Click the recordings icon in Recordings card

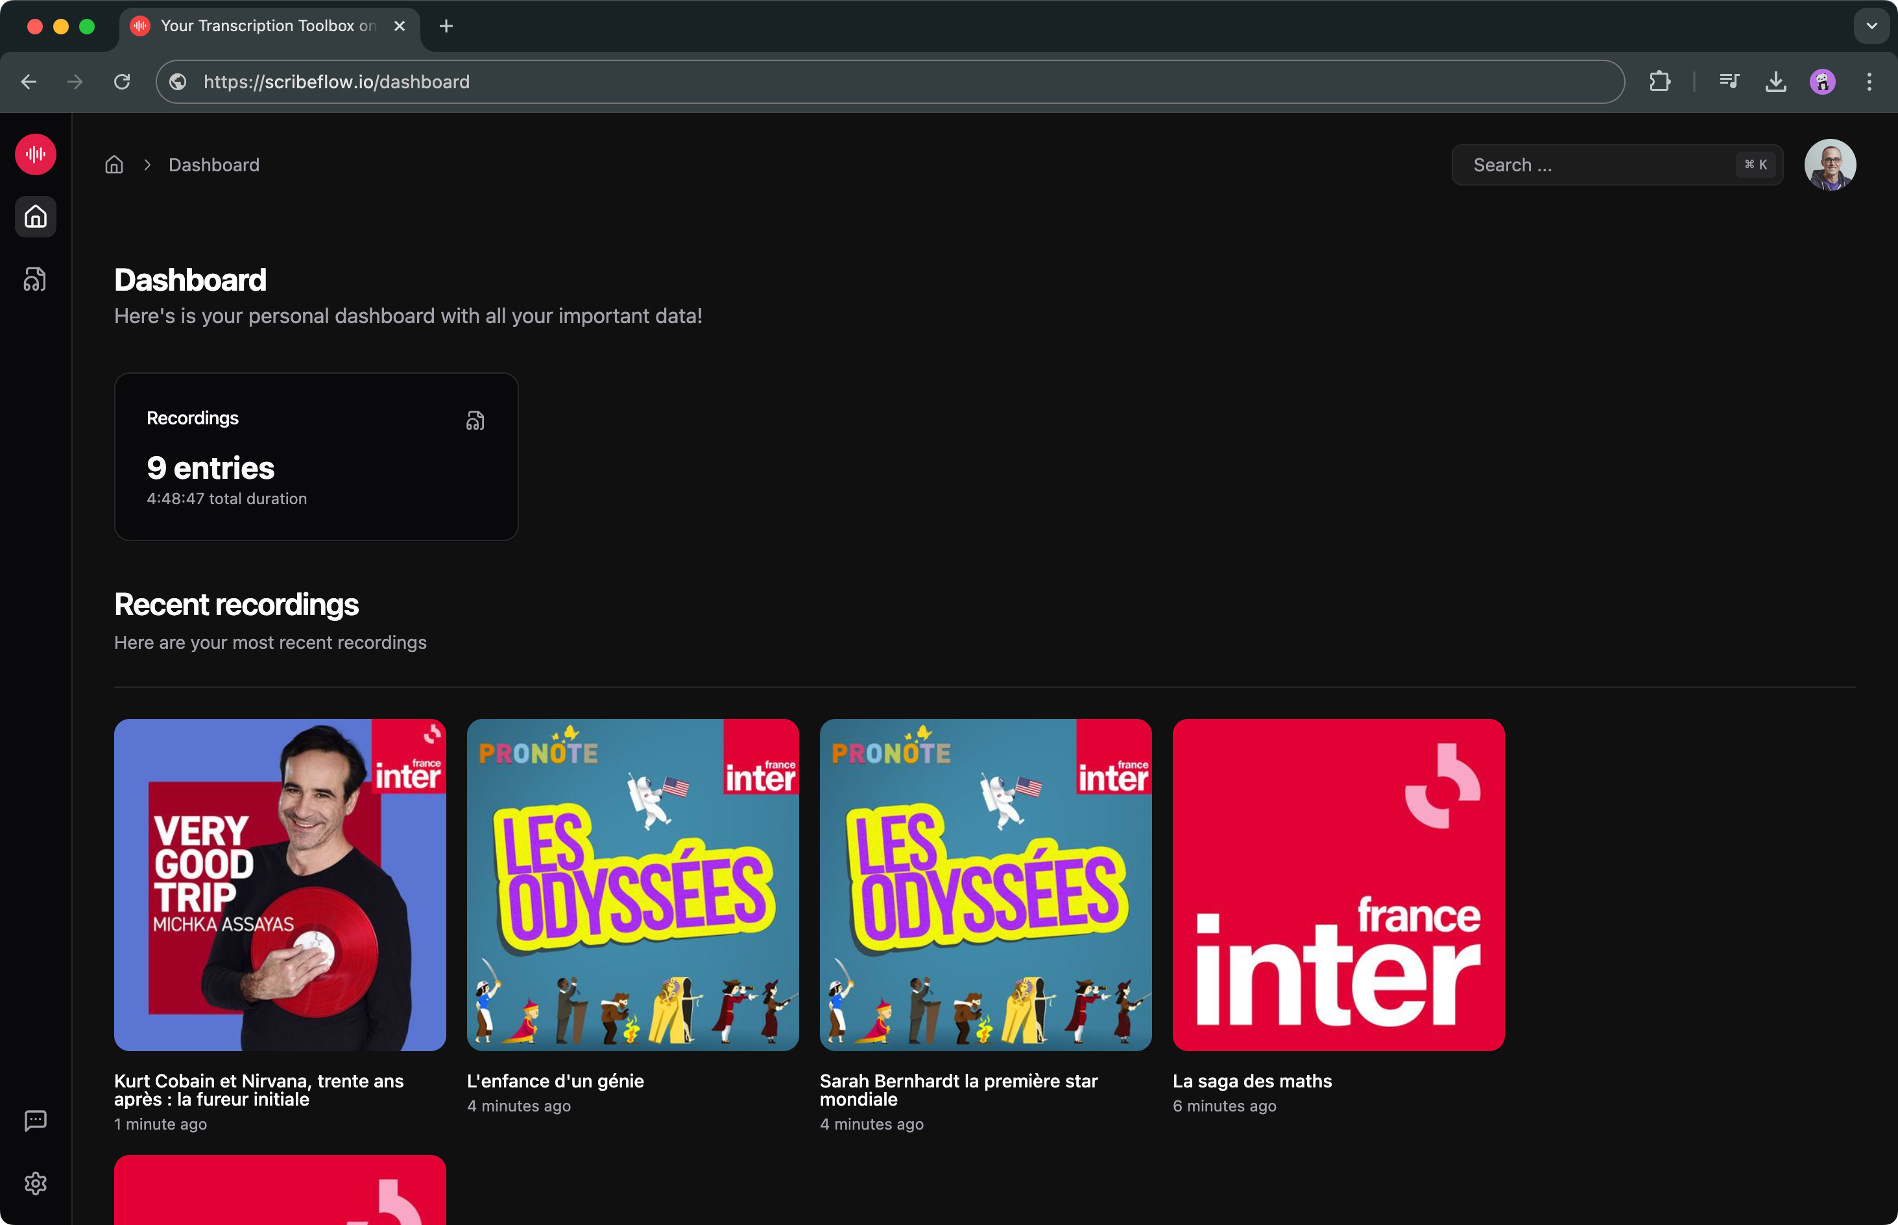(x=475, y=420)
